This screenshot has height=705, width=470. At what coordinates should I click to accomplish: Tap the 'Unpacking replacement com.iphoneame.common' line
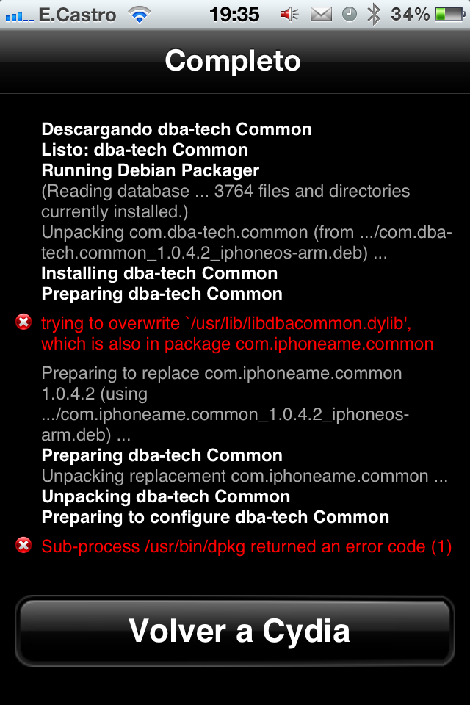click(x=245, y=476)
